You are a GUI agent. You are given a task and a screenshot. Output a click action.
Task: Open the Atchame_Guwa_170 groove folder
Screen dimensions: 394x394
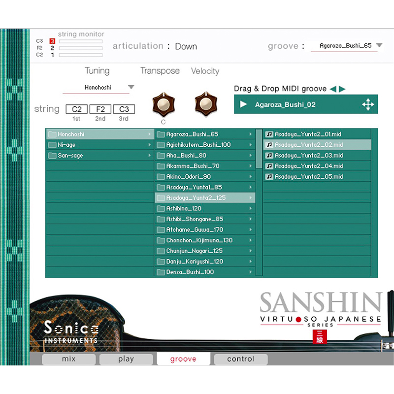pos(205,230)
